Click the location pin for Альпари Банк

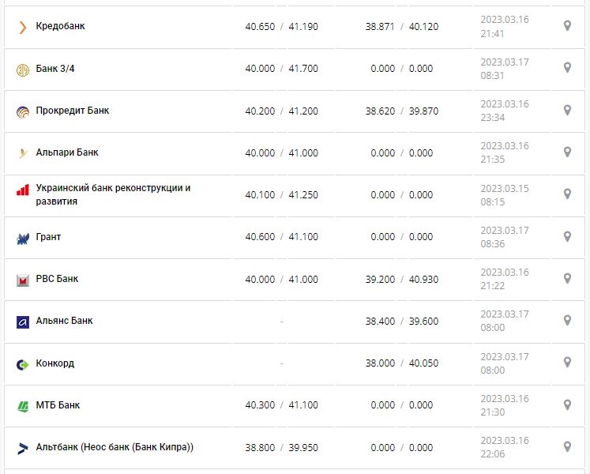567,152
